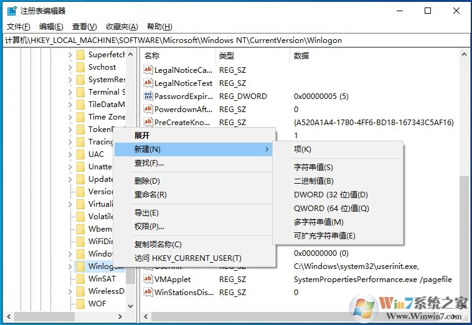The width and height of the screenshot is (472, 325).
Task: Click the Superfetch folder icon
Action: [x=80, y=55]
